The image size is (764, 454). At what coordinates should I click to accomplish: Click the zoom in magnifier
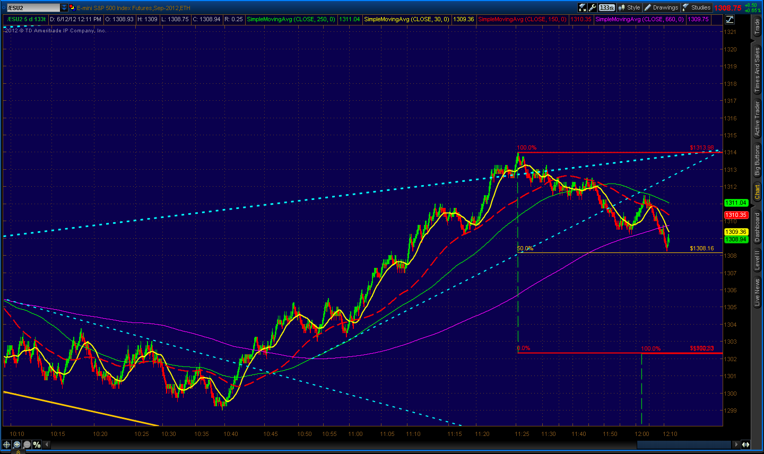(x=17, y=444)
